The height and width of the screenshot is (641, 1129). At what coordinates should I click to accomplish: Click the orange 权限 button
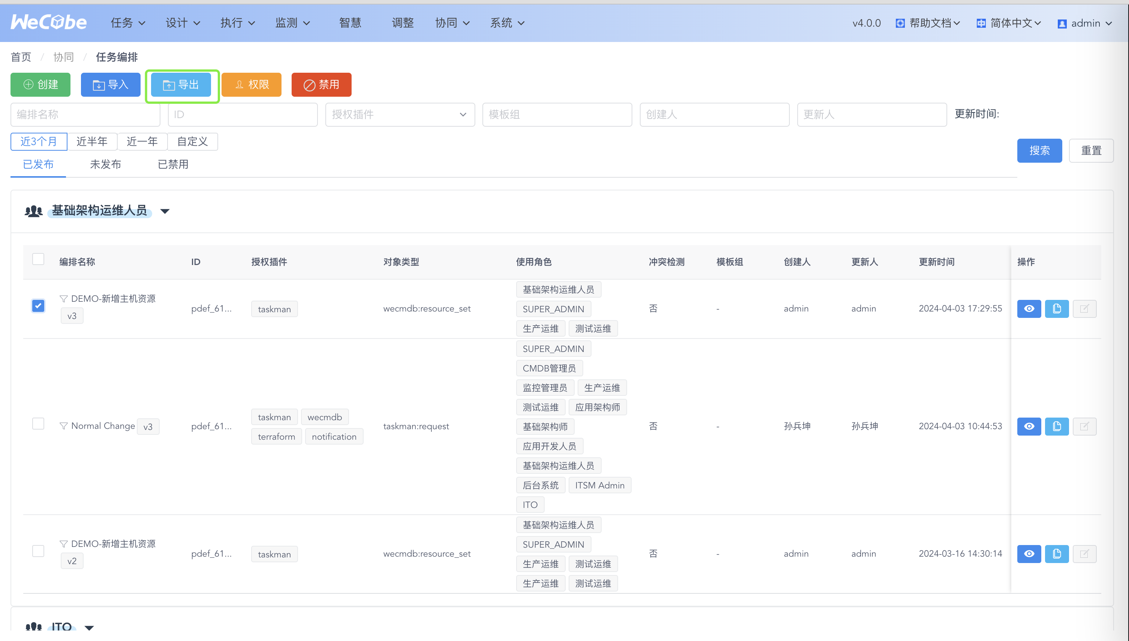click(252, 84)
